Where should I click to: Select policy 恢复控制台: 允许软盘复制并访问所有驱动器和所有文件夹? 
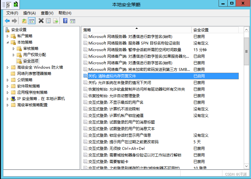(137, 89)
